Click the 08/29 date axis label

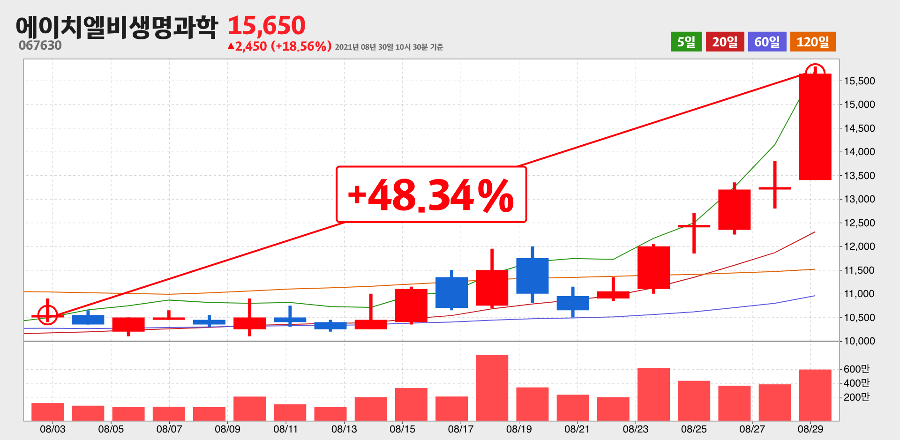810,429
